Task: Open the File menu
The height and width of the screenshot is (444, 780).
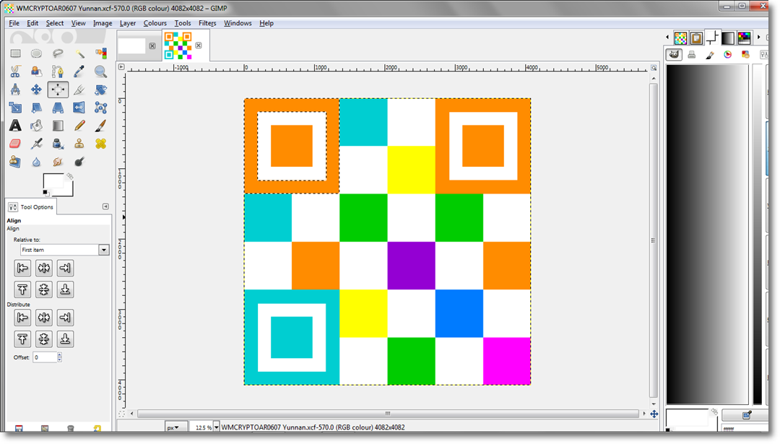Action: 14,23
